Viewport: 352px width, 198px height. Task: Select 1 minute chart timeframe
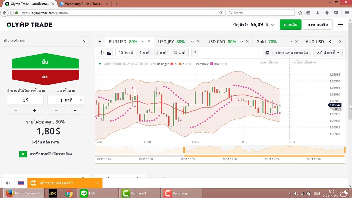[x=144, y=53]
